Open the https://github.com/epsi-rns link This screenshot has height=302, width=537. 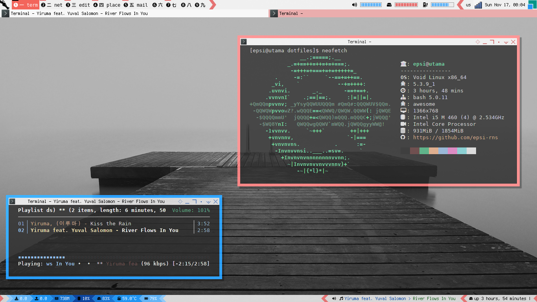coord(455,138)
